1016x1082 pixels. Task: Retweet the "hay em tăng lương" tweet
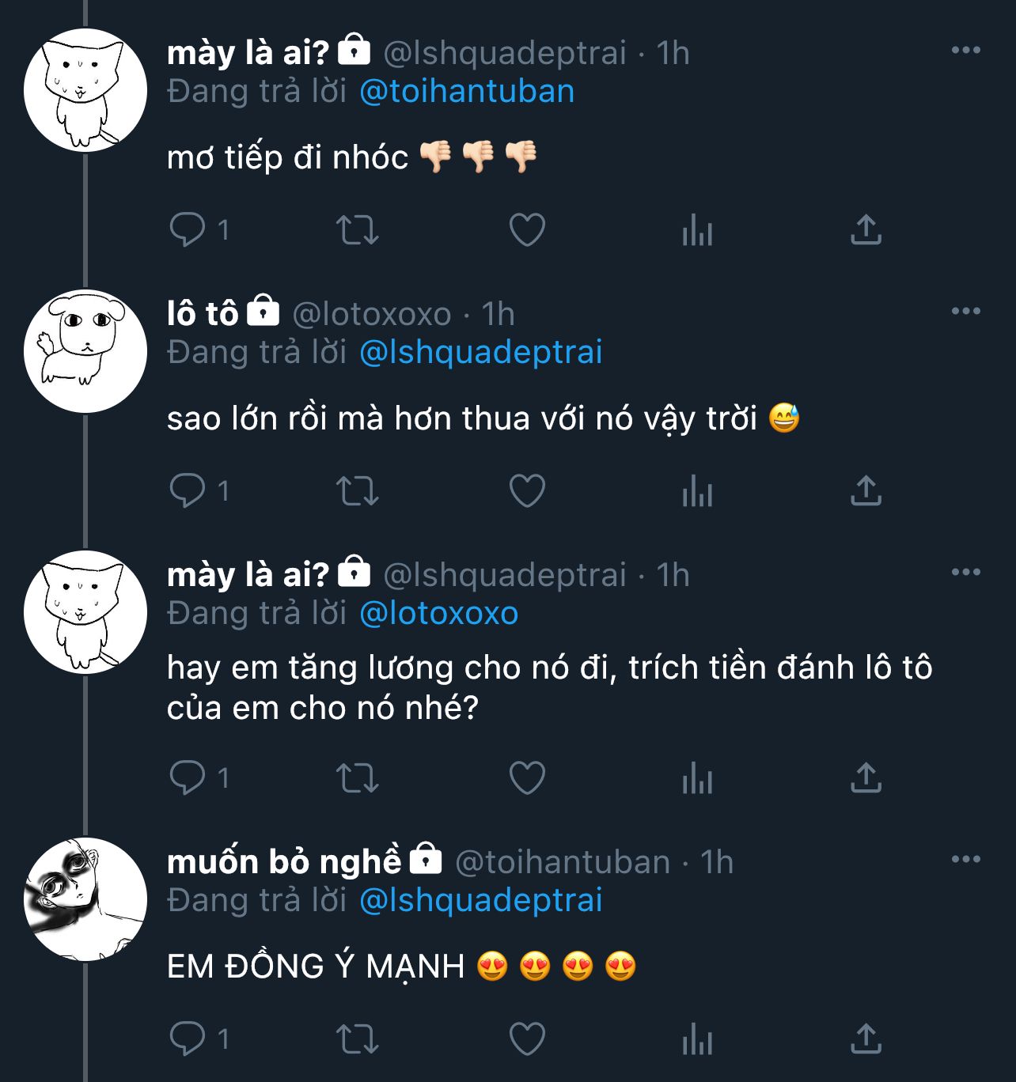357,778
